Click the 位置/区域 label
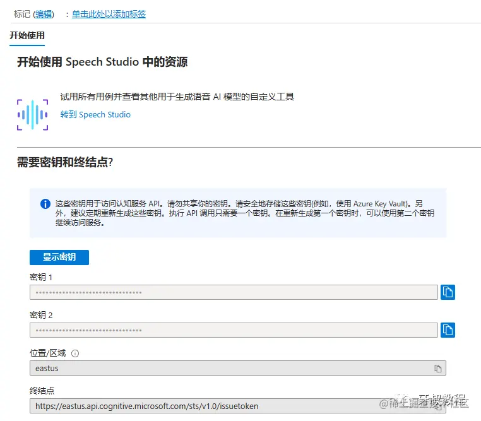This screenshot has height=421, width=481. tap(48, 353)
